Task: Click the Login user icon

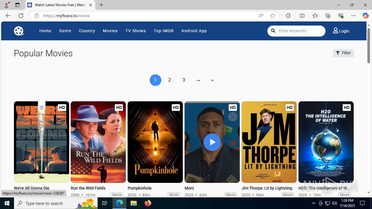Action: tap(336, 30)
